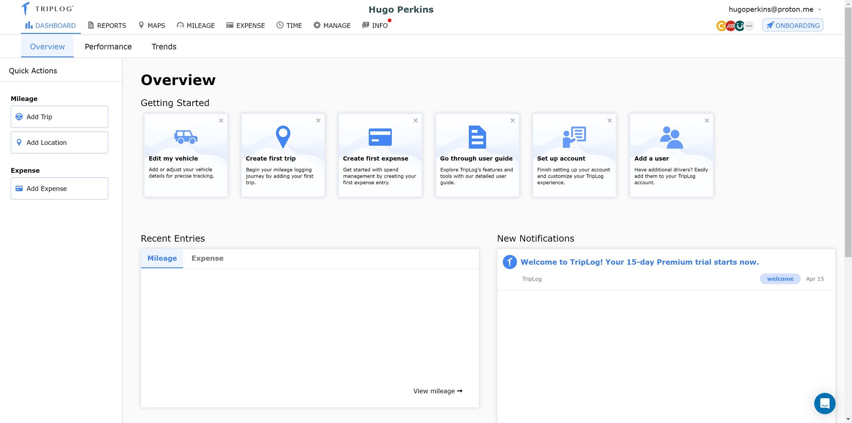
Task: Click the "Apr 15" notification date
Action: 815,279
